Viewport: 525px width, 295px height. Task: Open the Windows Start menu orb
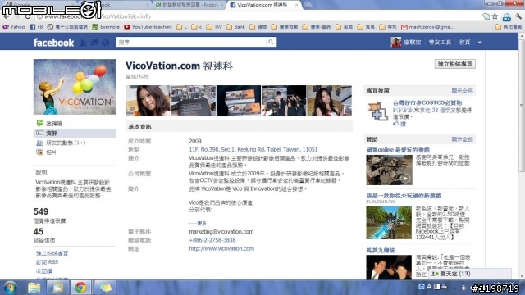tap(11, 288)
